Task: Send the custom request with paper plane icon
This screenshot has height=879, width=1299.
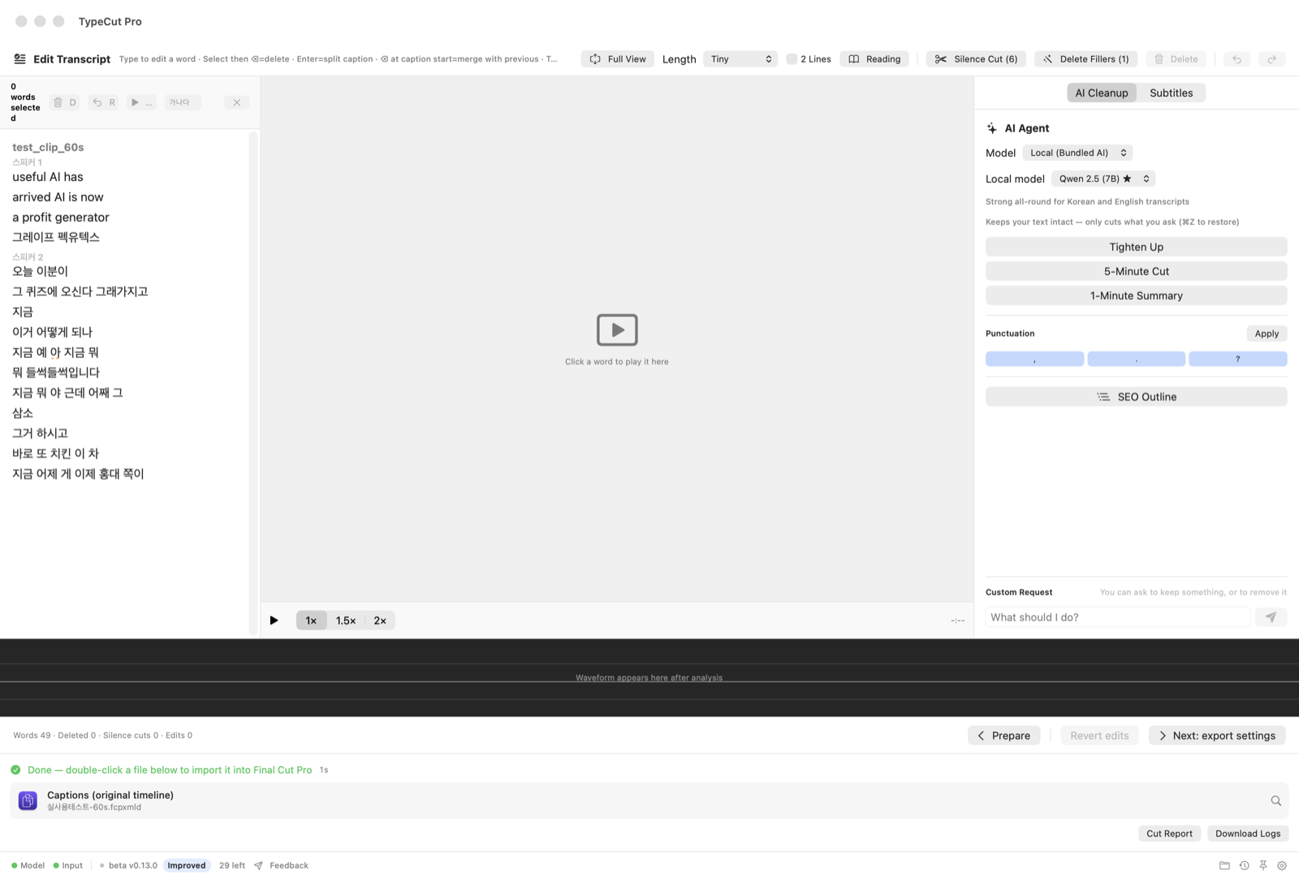Action: (x=1271, y=618)
